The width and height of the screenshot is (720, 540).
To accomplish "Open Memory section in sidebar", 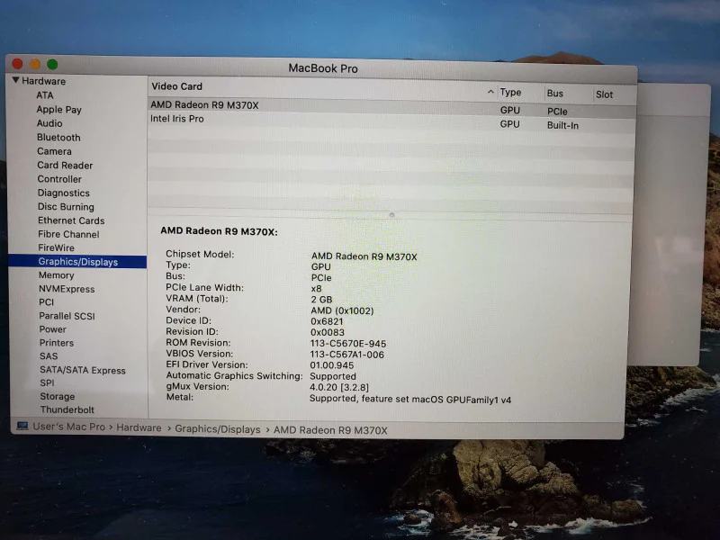I will tap(56, 275).
